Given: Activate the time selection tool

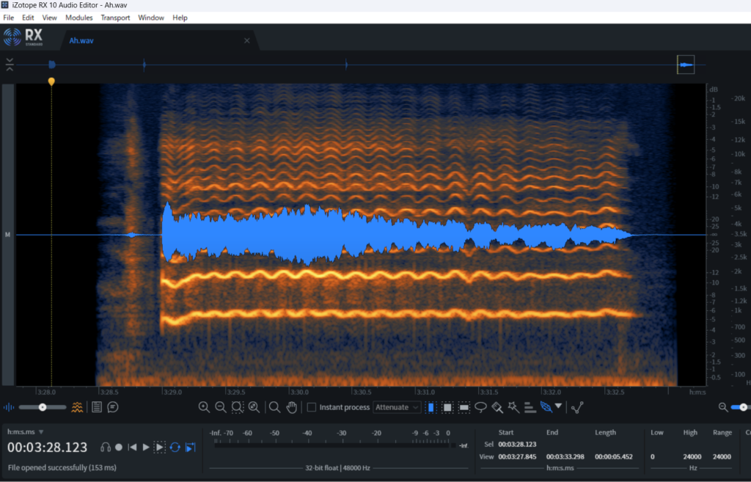Looking at the screenshot, I should [x=431, y=407].
